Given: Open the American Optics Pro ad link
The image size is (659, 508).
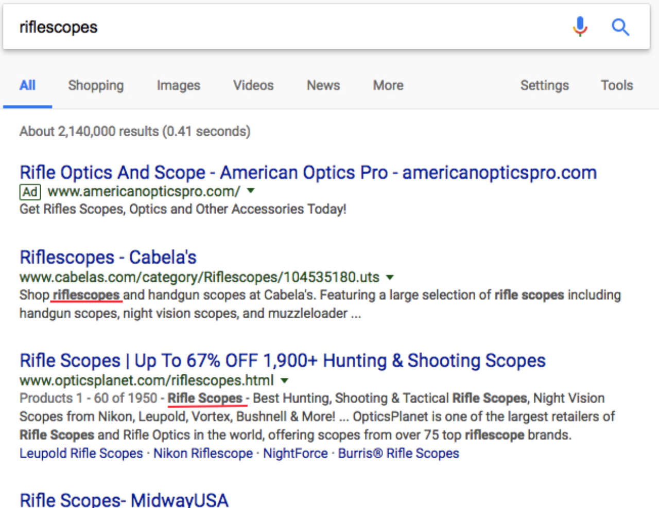Looking at the screenshot, I should click(308, 172).
